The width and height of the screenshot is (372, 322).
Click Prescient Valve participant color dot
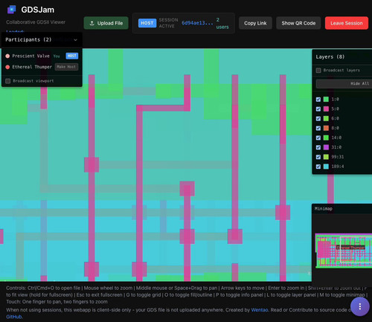pos(7,56)
